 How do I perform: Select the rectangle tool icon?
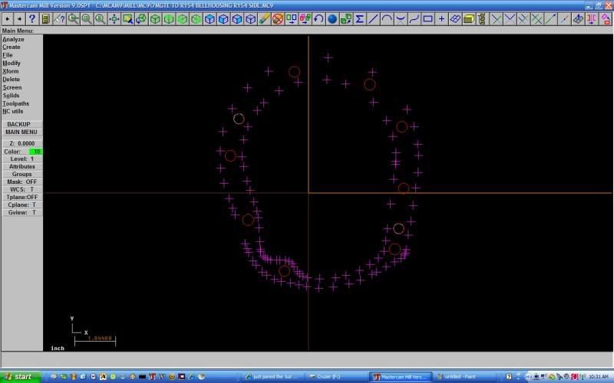coord(428,18)
